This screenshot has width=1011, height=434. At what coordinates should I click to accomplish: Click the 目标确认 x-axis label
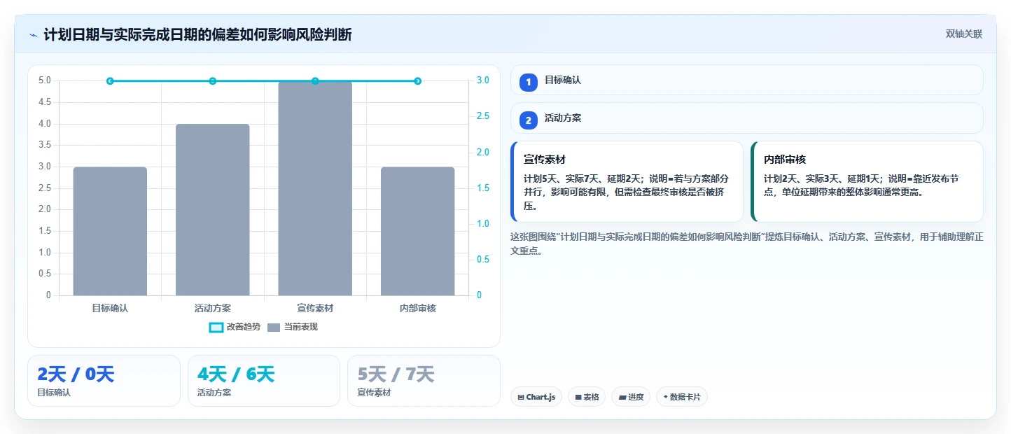[x=110, y=308]
